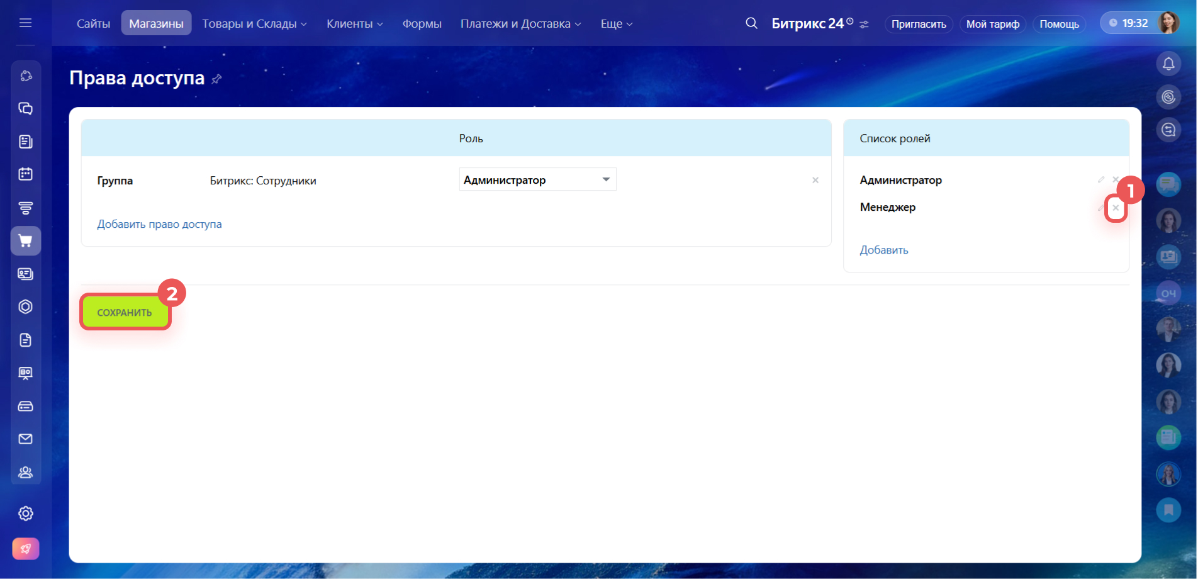Click the search magnifier icon

point(751,23)
